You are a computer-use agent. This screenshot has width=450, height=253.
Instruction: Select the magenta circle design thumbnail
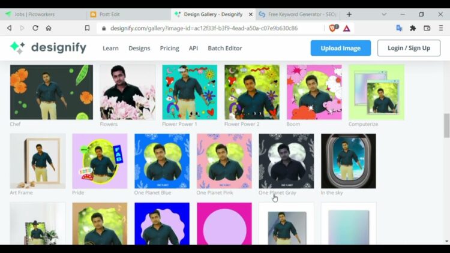224,224
